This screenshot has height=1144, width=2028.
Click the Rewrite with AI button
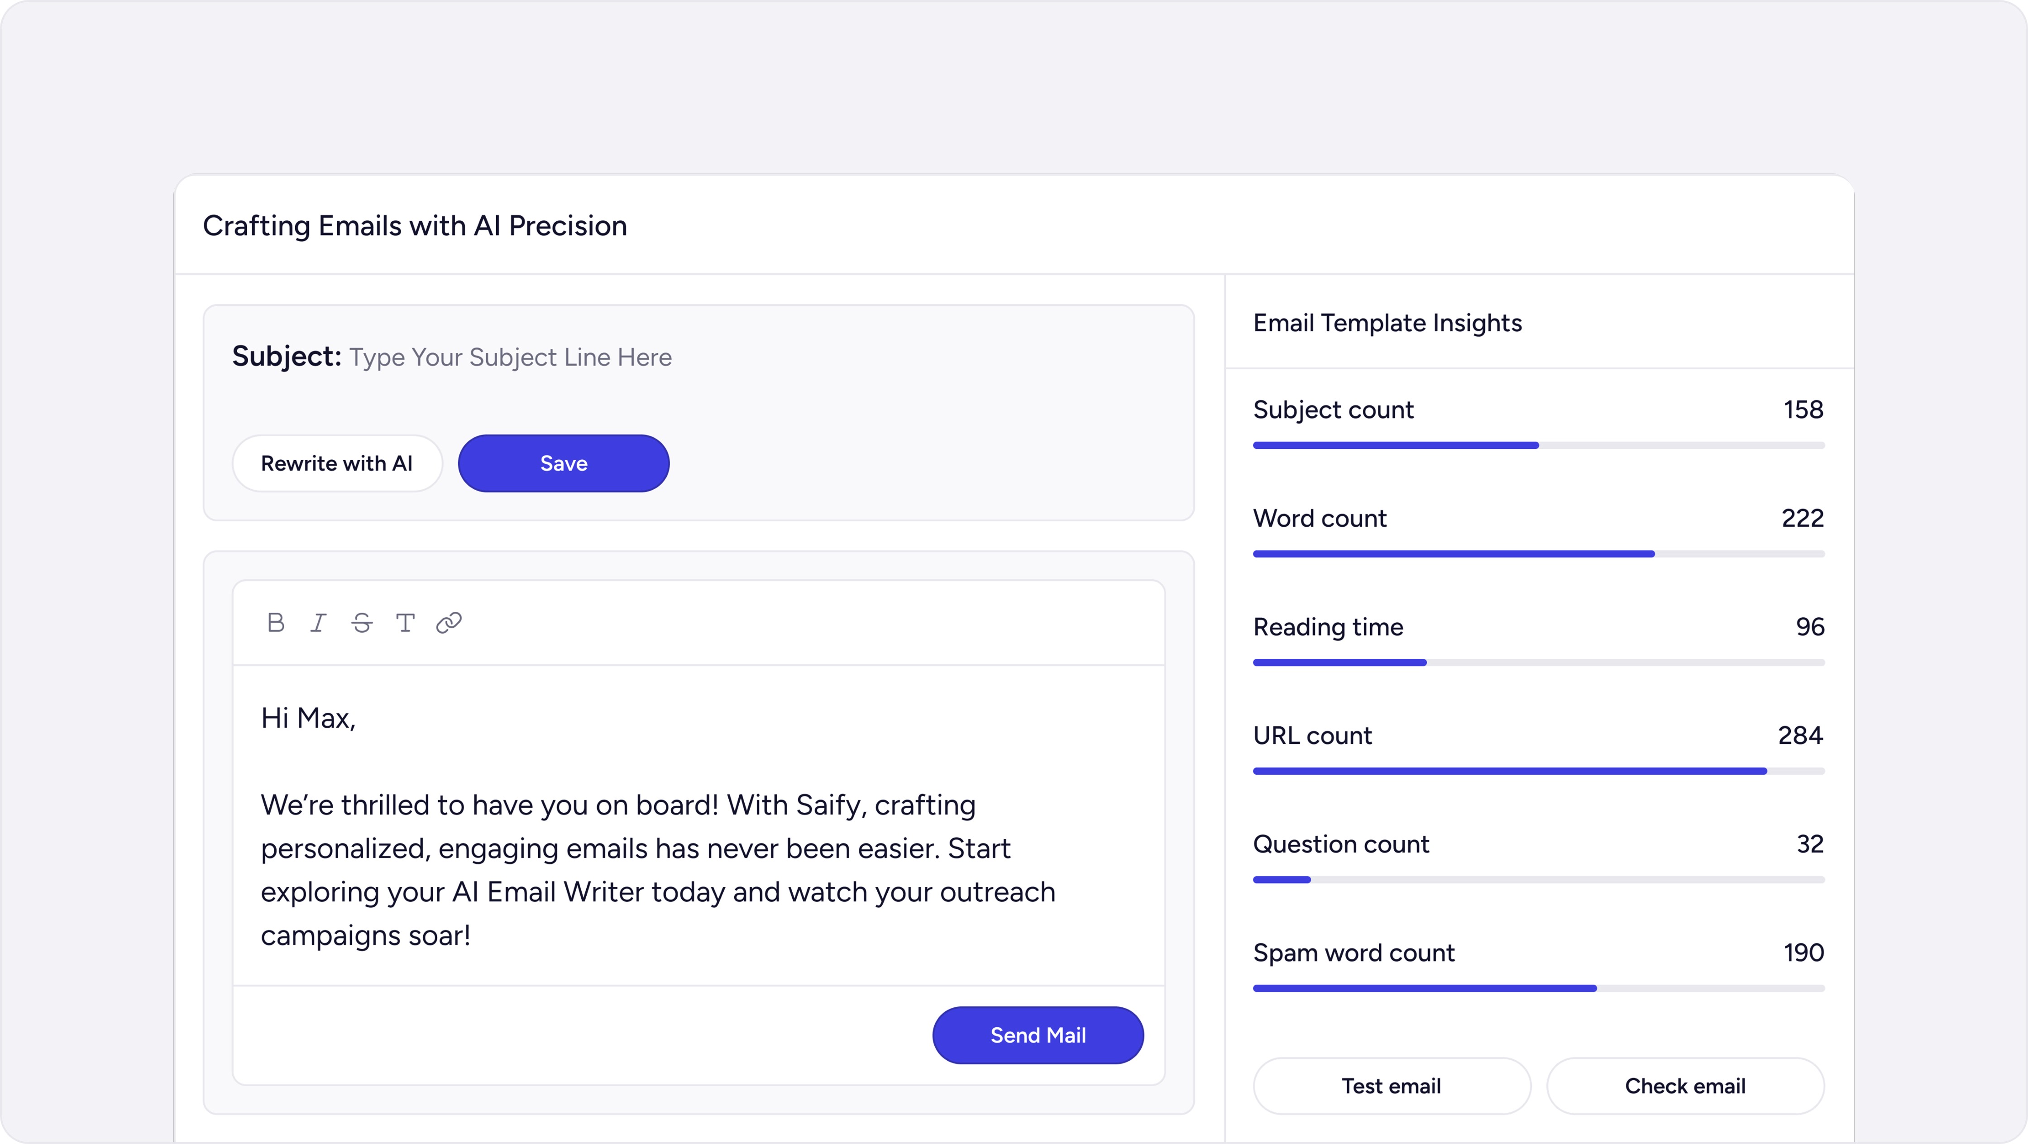pos(337,463)
